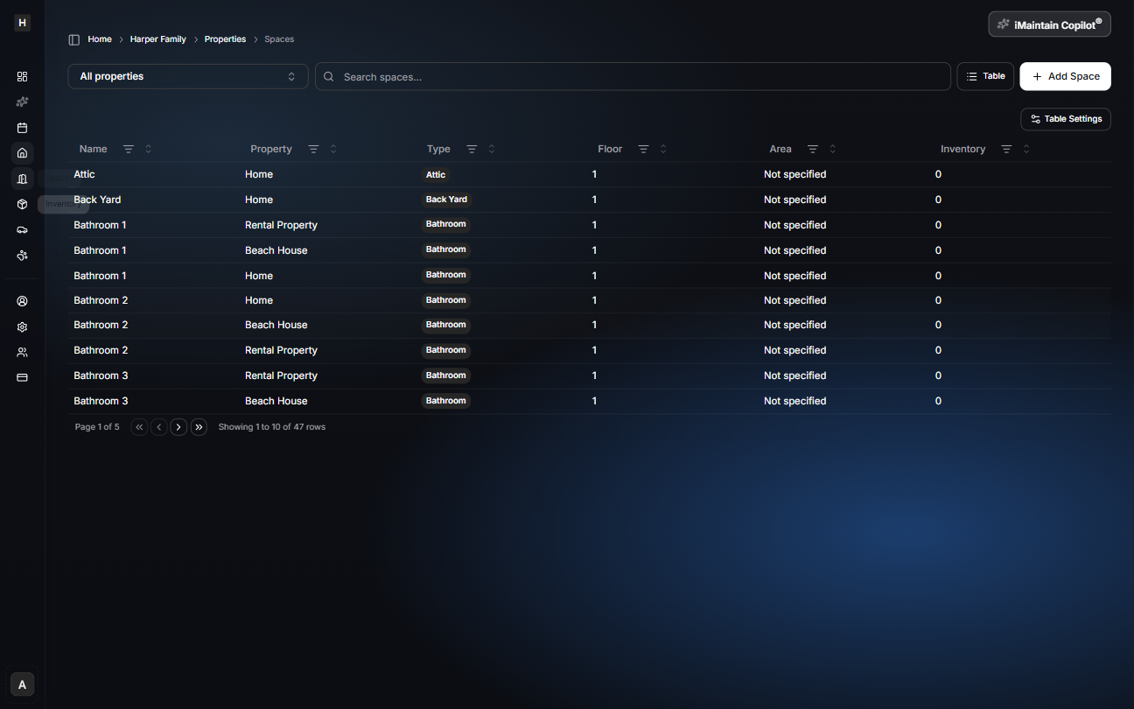
Task: Select the vehicle icon in the sidebar
Action: click(22, 229)
